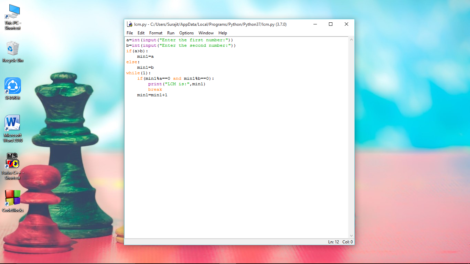
Task: Open the Edit menu
Action: pyautogui.click(x=141, y=33)
